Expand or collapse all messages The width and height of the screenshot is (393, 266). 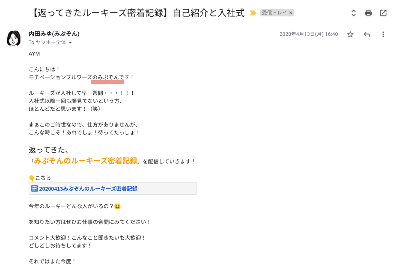(x=353, y=13)
